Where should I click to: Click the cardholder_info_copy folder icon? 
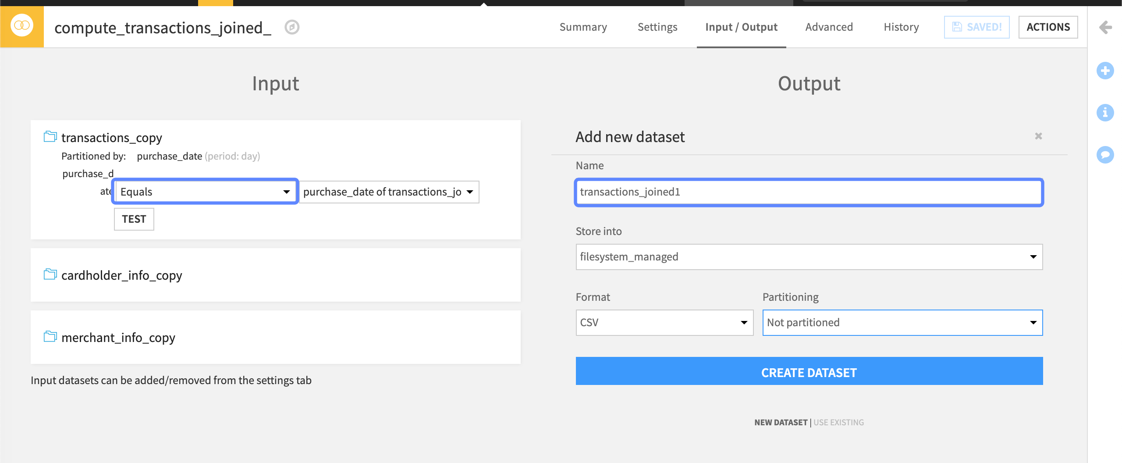pyautogui.click(x=50, y=275)
